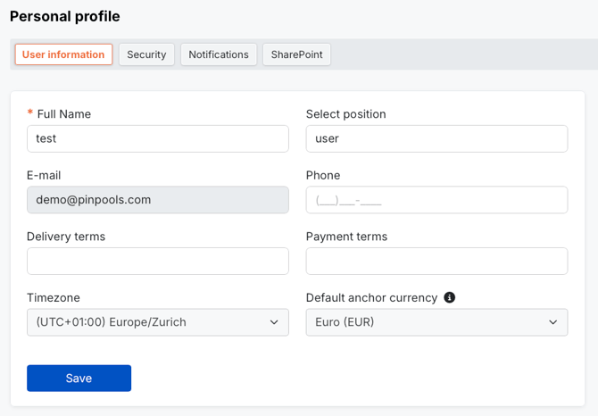Viewport: 598px width, 416px height.
Task: Click the Default anchor currency info icon
Action: tap(450, 297)
